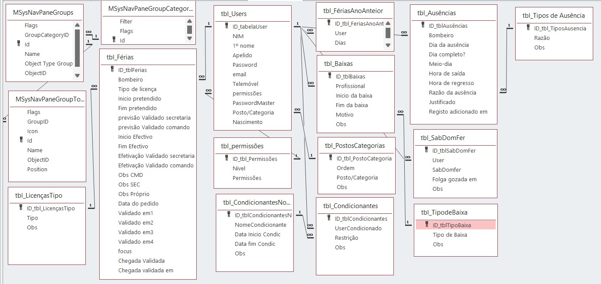Click the key icon beside ID_tbl_PostoCategoria
Viewport: 601px width, 284px height.
(x=331, y=158)
